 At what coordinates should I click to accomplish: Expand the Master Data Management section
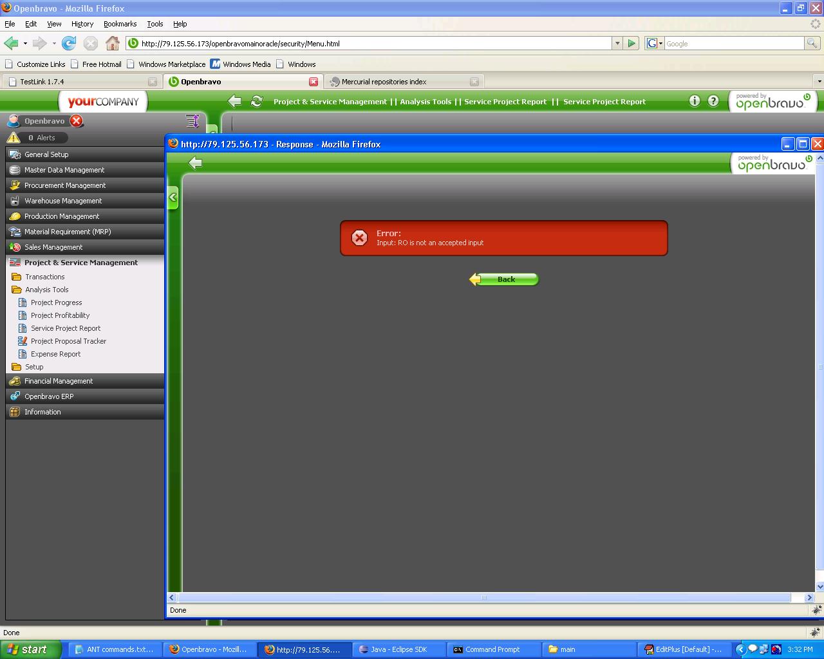point(85,170)
